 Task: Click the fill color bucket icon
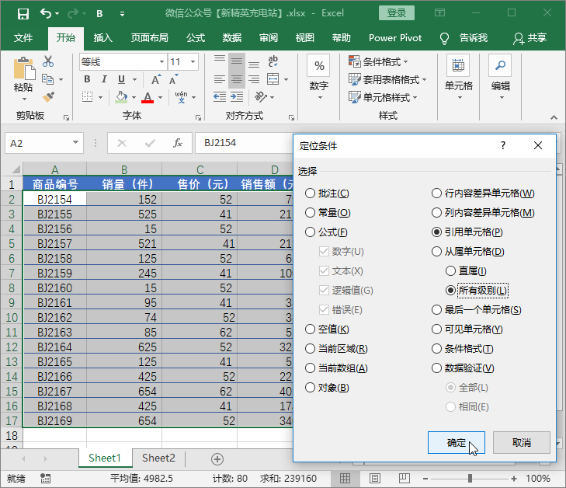[x=121, y=97]
